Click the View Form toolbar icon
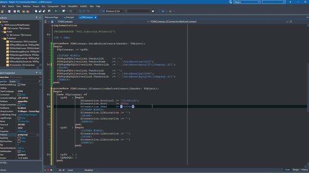Screen dimensions: 309x173 40,12
